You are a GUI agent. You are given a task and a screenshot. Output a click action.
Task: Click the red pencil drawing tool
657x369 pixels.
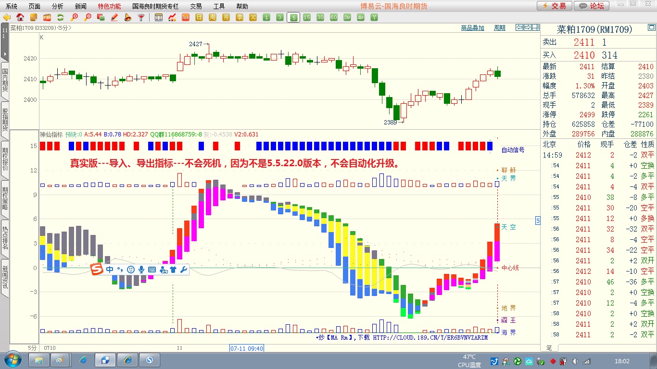pyautogui.click(x=114, y=17)
